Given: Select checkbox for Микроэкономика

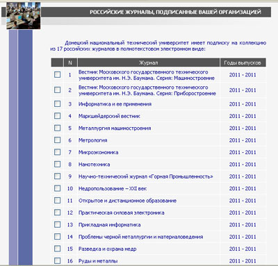Looking at the screenshot, I should (x=57, y=152).
